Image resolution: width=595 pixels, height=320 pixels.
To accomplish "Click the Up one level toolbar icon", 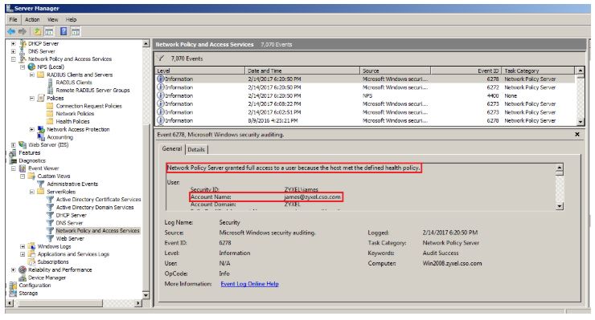I will pyautogui.click(x=37, y=31).
